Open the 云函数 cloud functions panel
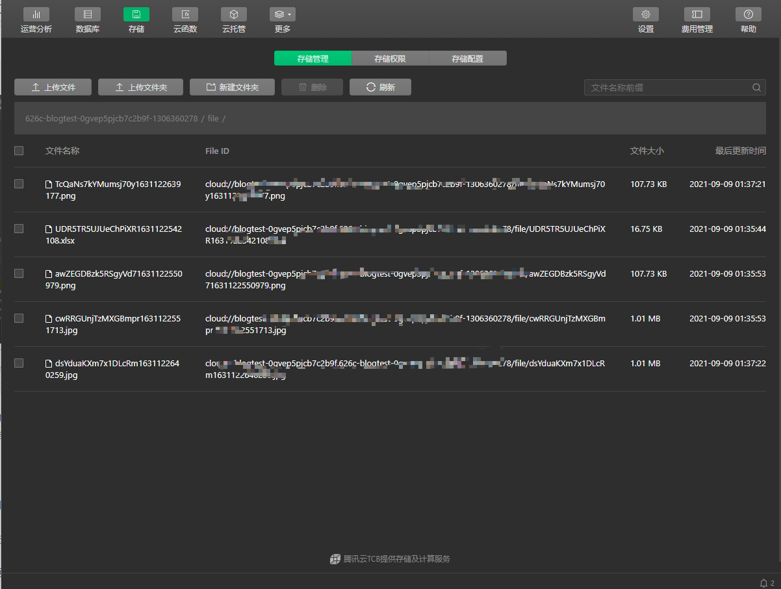Viewport: 781px width, 589px height. (185, 20)
